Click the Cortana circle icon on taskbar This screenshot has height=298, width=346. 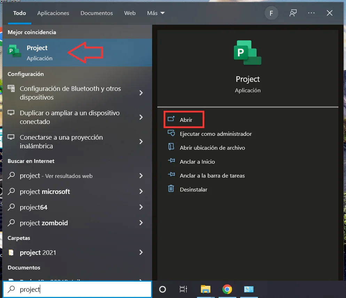click(163, 289)
